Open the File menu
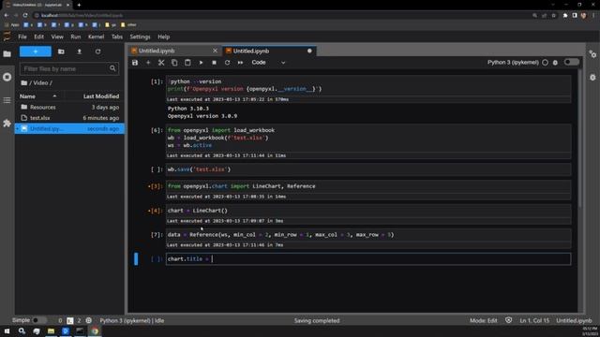Viewport: 600px width, 337px height. (22, 37)
